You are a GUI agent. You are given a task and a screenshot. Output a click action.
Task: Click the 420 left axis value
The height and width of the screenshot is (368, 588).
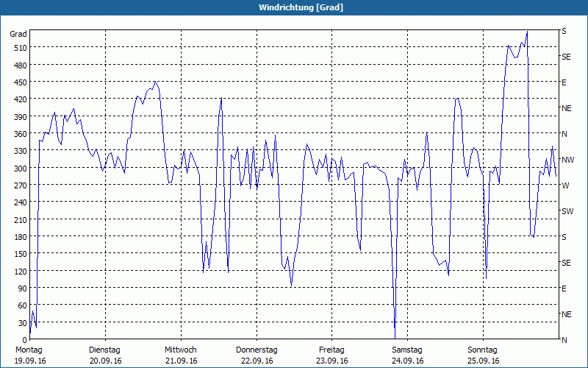tap(21, 99)
